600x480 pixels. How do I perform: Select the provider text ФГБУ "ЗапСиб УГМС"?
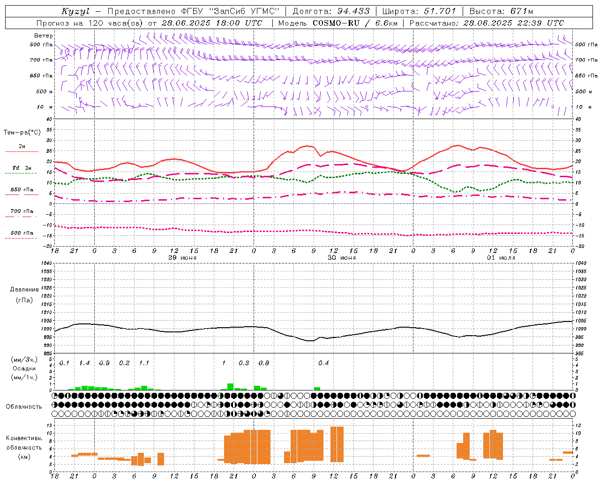(x=230, y=11)
